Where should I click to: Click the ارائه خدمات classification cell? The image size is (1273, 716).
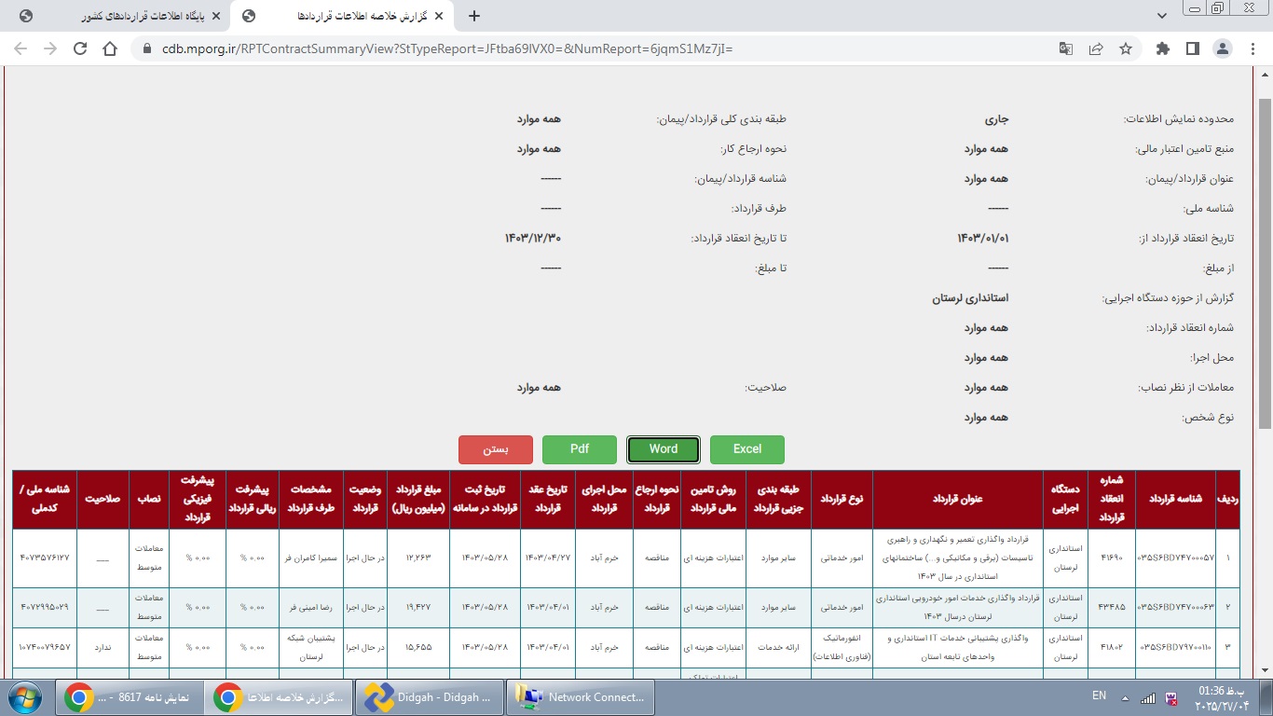click(777, 646)
